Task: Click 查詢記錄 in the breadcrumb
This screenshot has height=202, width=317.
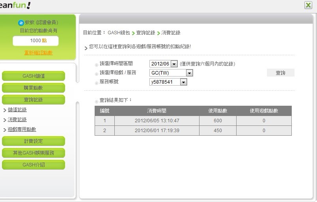Action: click(x=145, y=33)
